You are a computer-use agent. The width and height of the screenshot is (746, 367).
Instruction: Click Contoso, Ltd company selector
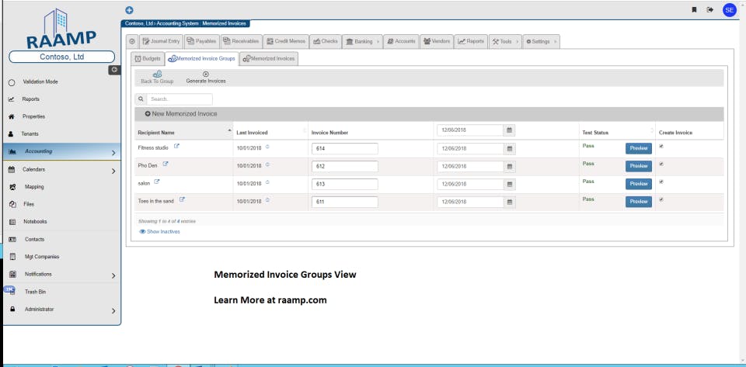pos(62,57)
